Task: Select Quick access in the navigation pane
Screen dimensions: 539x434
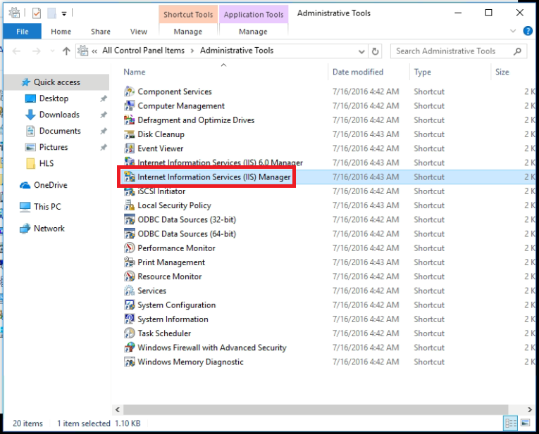Action: click(x=57, y=82)
